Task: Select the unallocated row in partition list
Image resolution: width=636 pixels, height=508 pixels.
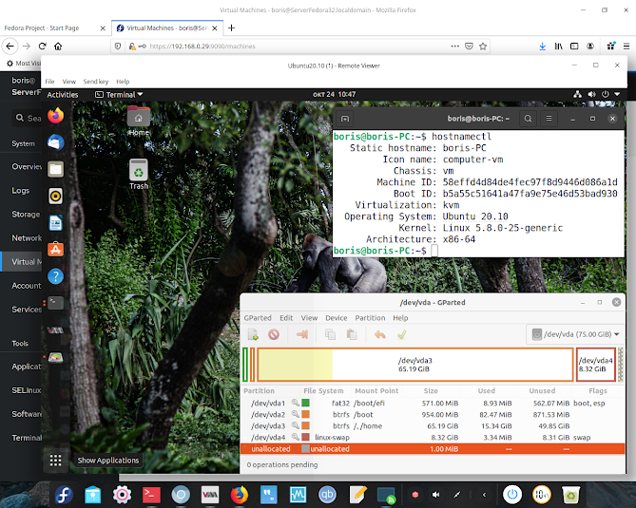Action: 433,449
